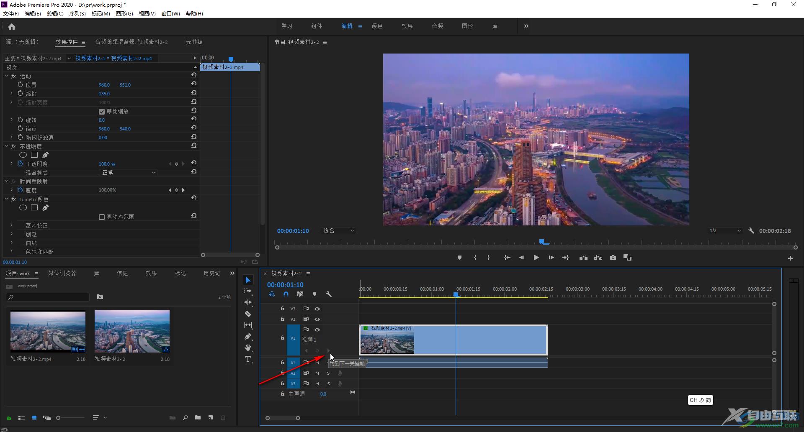Create 4-point polygon mask under Lumetri
804x432 pixels.
(x=34, y=207)
